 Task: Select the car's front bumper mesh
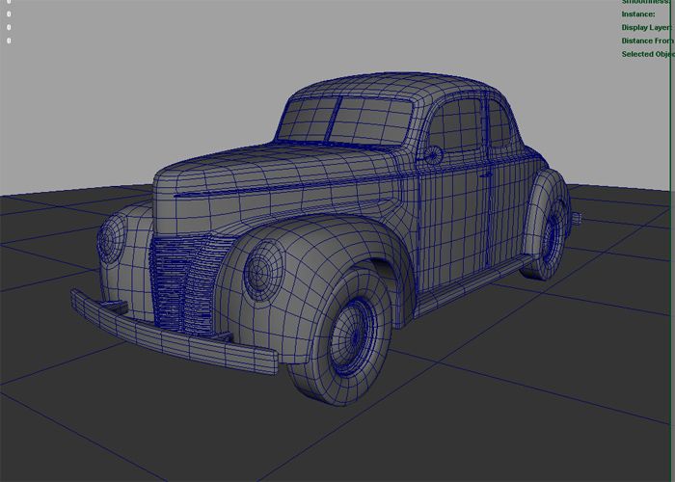173,335
